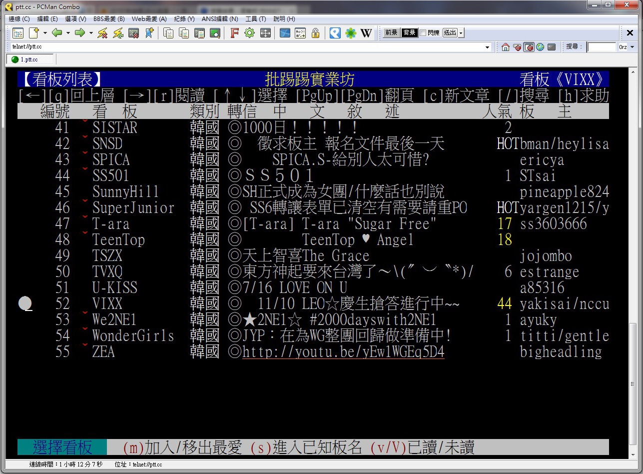643x474 pixels.
Task: Click the reconnect lightning icon
Action: [118, 33]
